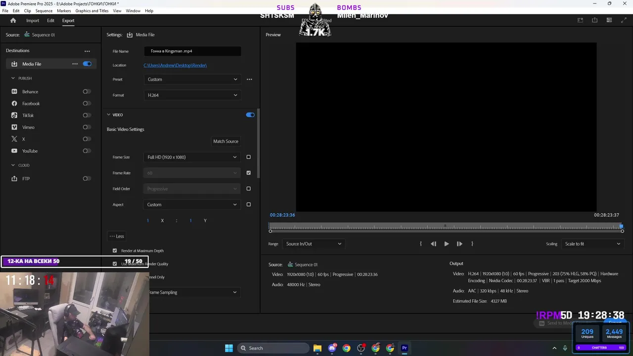The width and height of the screenshot is (633, 356).
Task: Enable the Behance publish toggle
Action: (x=87, y=91)
